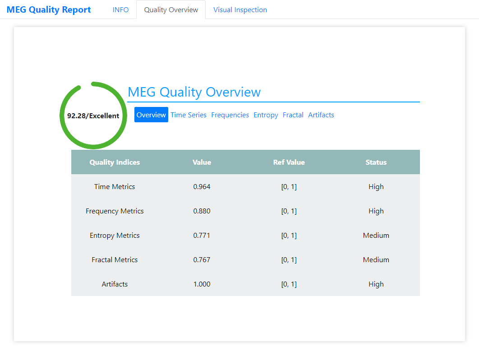
Task: Click the Value column header
Action: 202,162
